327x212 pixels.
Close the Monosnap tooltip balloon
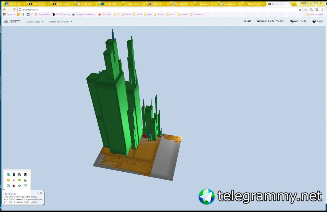(41, 193)
